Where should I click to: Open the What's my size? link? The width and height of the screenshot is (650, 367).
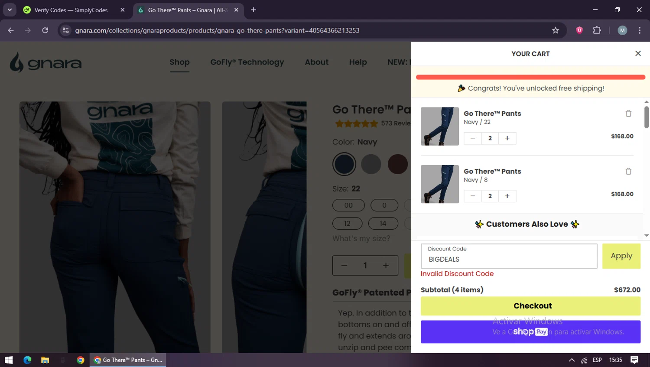361,238
